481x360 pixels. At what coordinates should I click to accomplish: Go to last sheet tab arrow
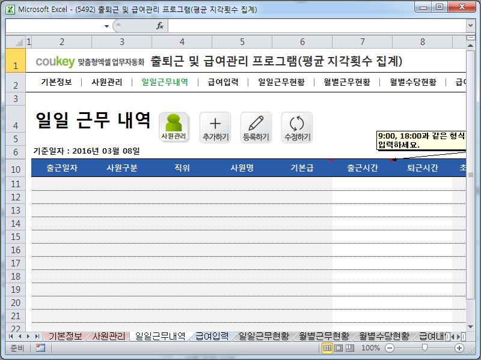click(37, 337)
